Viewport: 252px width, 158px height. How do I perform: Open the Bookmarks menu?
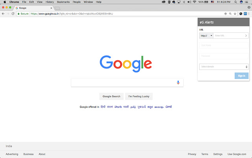tap(63, 2)
